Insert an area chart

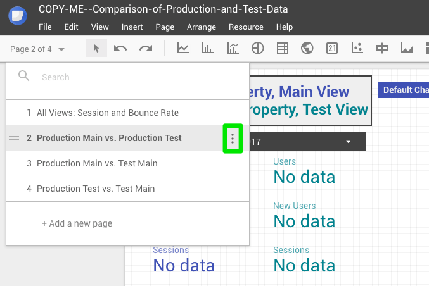(x=407, y=48)
